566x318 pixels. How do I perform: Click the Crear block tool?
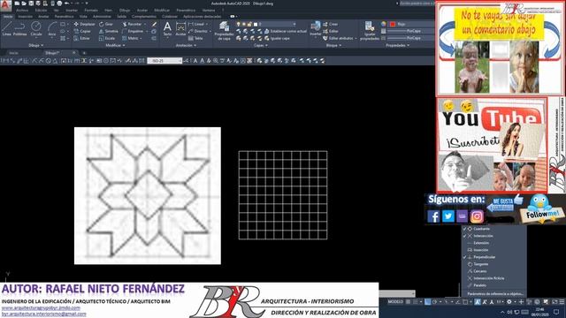click(330, 24)
